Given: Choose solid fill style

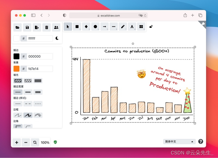Looking at the screenshot, I should (38, 81).
